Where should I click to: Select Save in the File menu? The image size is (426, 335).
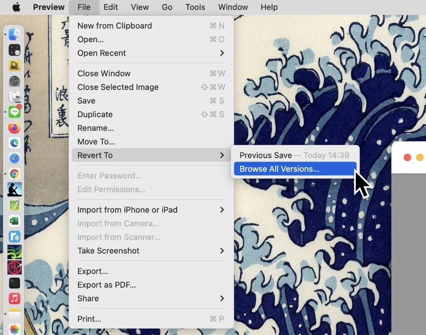point(151,101)
